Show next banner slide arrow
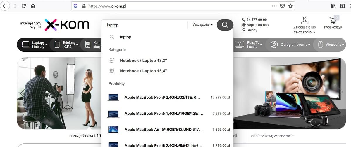351x147 pixels. pyautogui.click(x=341, y=92)
